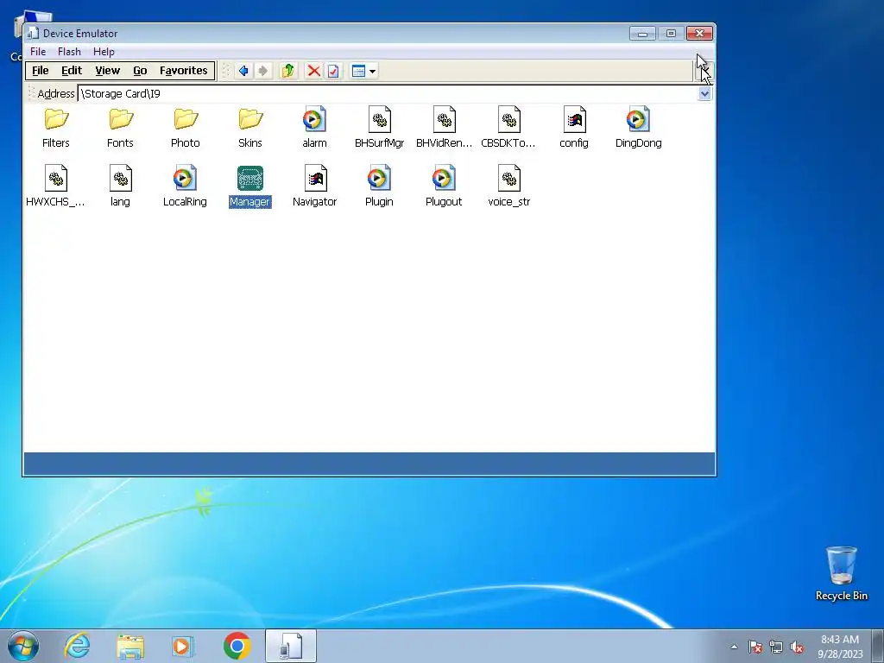Click the taskbar clock showing 8:43 AM
Viewport: 884px width, 663px height.
(x=840, y=646)
